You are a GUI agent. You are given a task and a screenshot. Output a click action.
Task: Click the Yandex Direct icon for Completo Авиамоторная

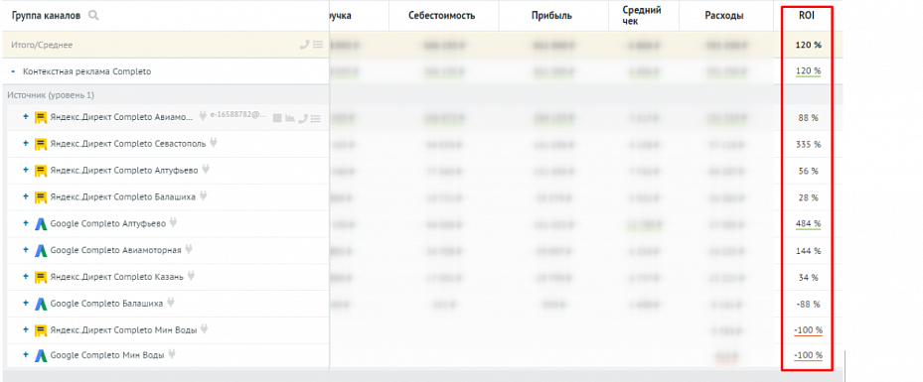(41, 117)
